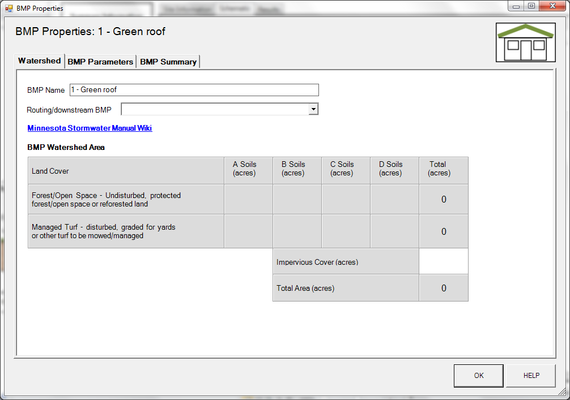Viewport: 570px width, 400px height.
Task: Select Managed Turf C Soils cell
Action: (346, 231)
